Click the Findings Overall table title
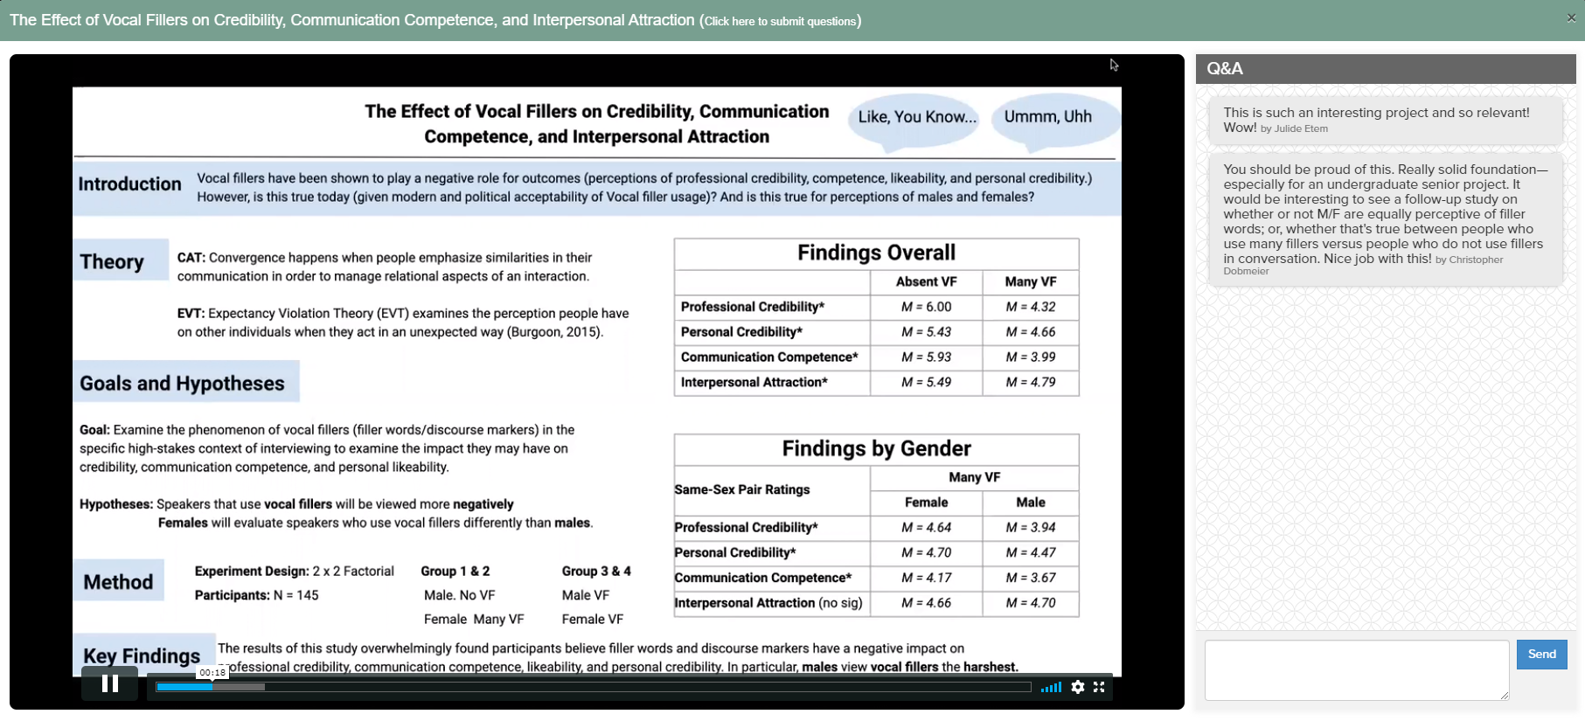Image resolution: width=1585 pixels, height=721 pixels. pyautogui.click(x=876, y=253)
